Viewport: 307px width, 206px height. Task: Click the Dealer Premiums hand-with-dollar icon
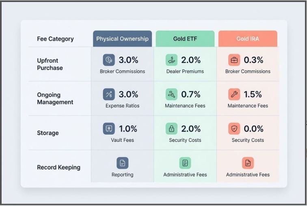point(171,60)
